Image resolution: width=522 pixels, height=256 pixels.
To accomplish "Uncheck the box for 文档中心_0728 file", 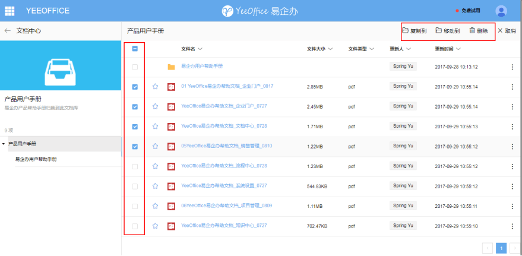I will [x=135, y=127].
